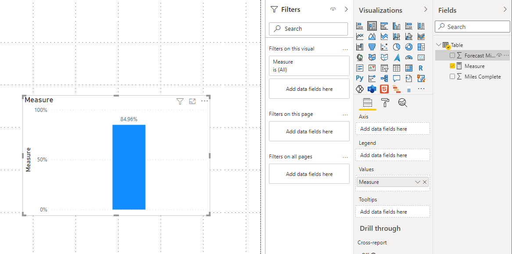Switch to the Fields tab in Visualizations
The width and height of the screenshot is (512, 254).
[368, 103]
